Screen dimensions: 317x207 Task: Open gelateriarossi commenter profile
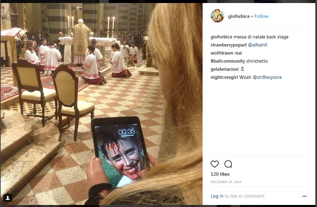(x=224, y=69)
